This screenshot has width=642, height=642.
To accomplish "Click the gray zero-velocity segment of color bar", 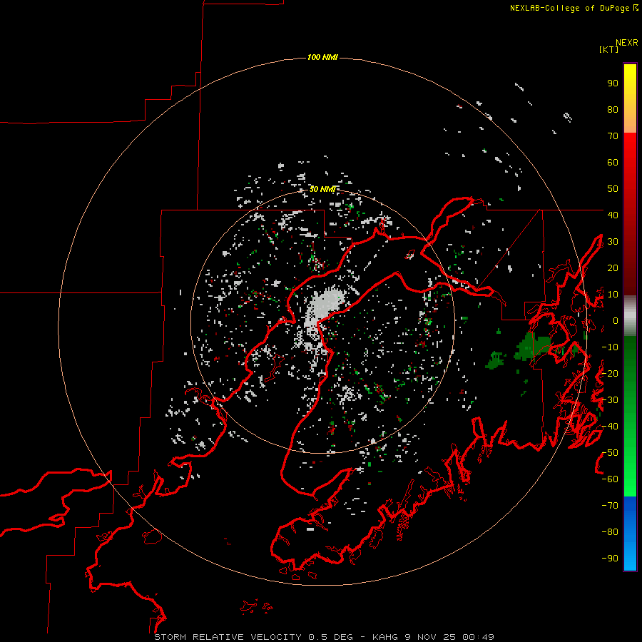I will [x=630, y=316].
